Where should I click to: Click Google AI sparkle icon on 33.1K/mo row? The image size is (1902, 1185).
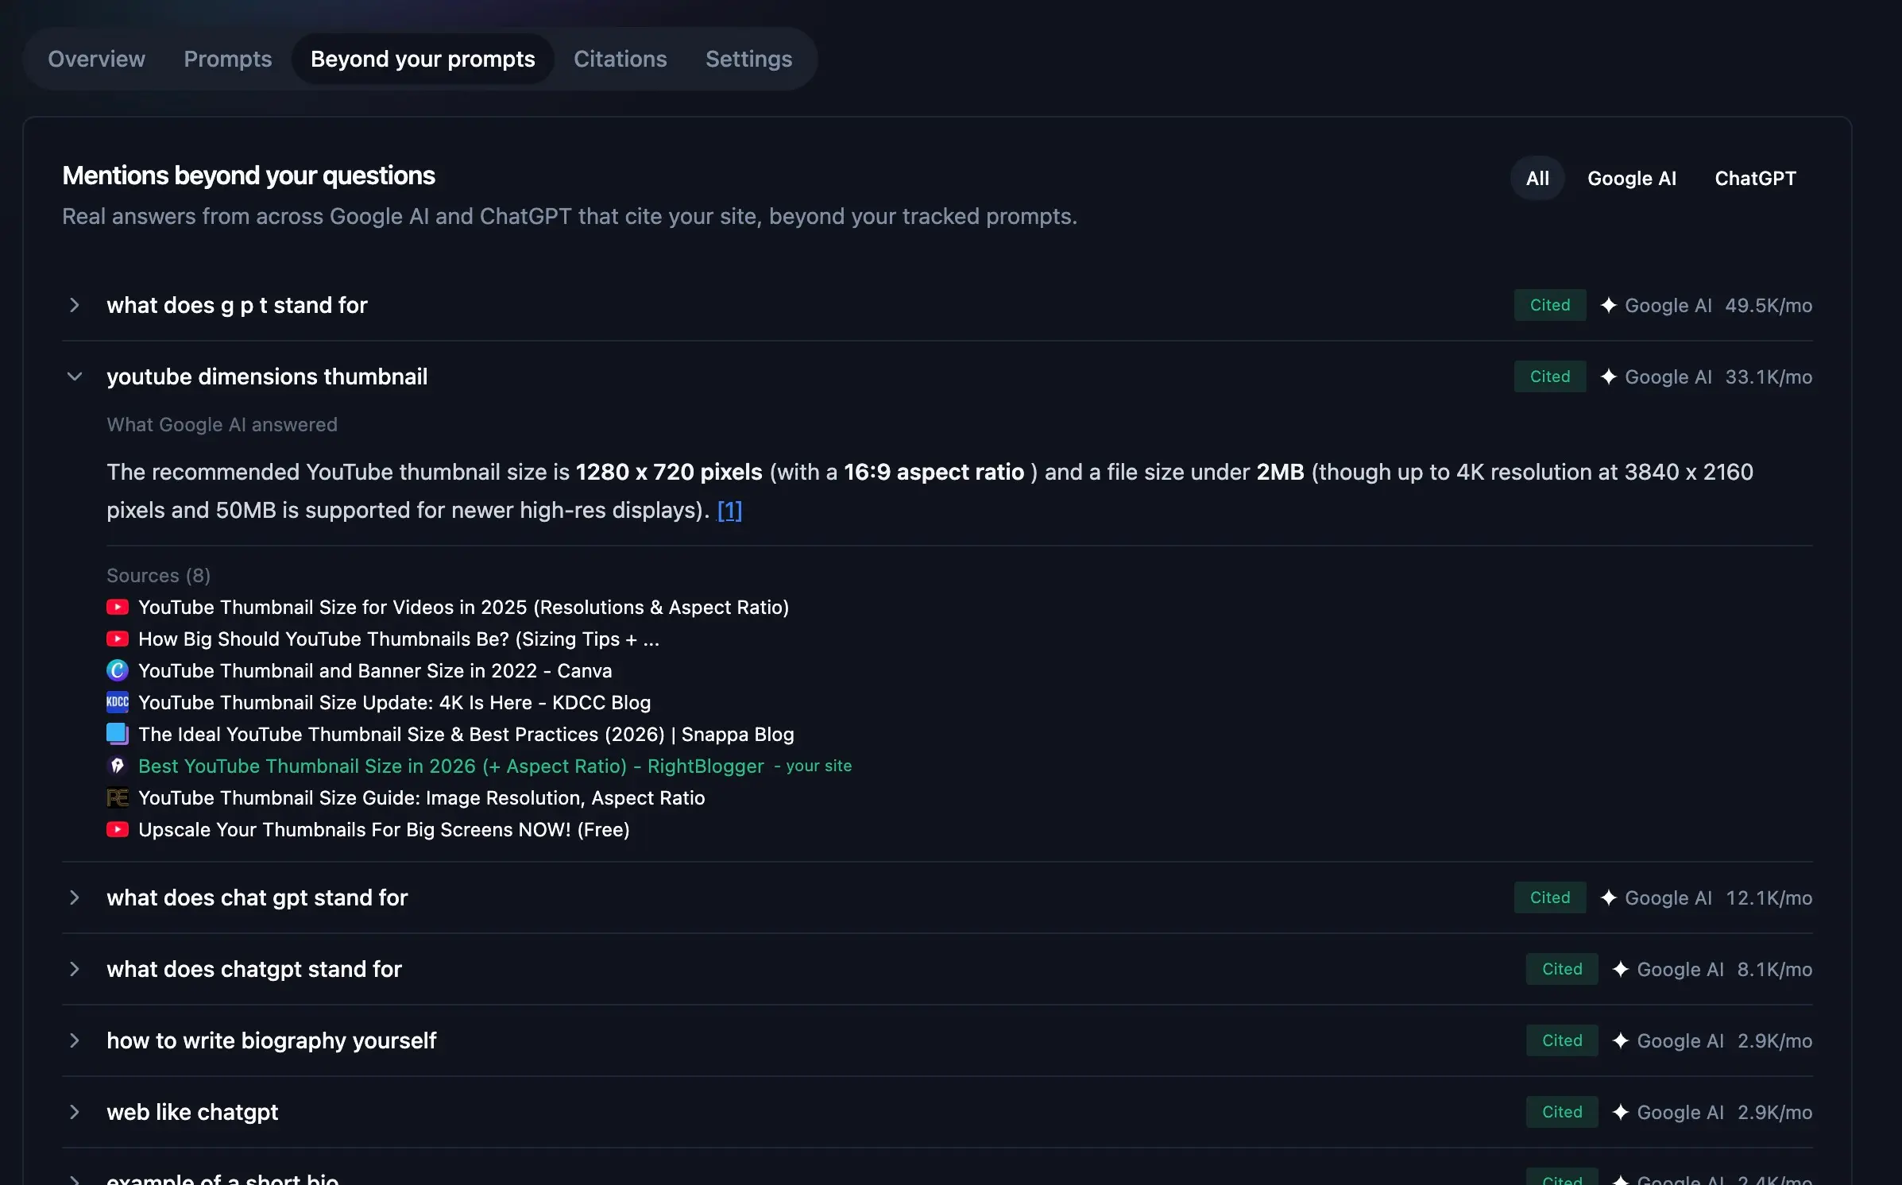click(x=1609, y=376)
